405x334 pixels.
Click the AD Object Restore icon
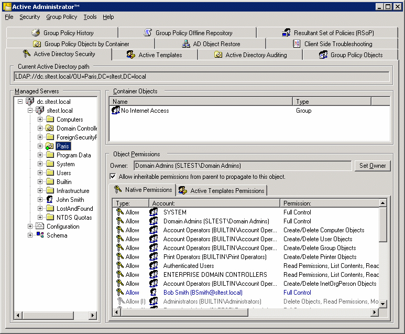(186, 44)
